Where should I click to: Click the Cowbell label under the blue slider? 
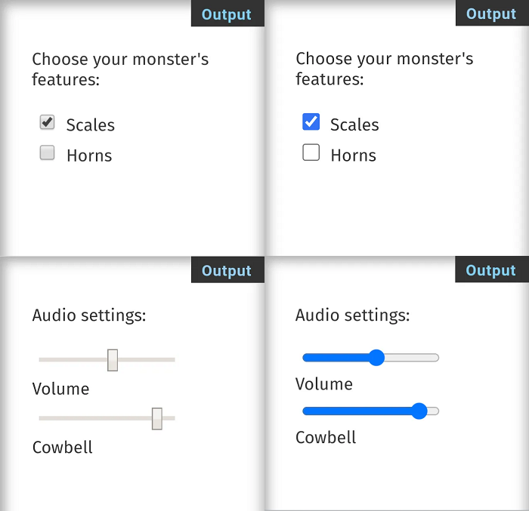[326, 438]
